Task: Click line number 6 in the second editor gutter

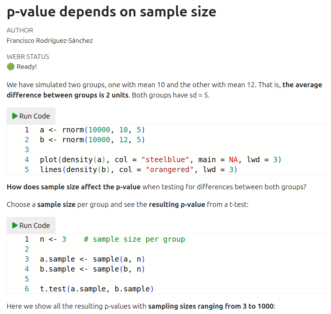Action: click(x=27, y=289)
